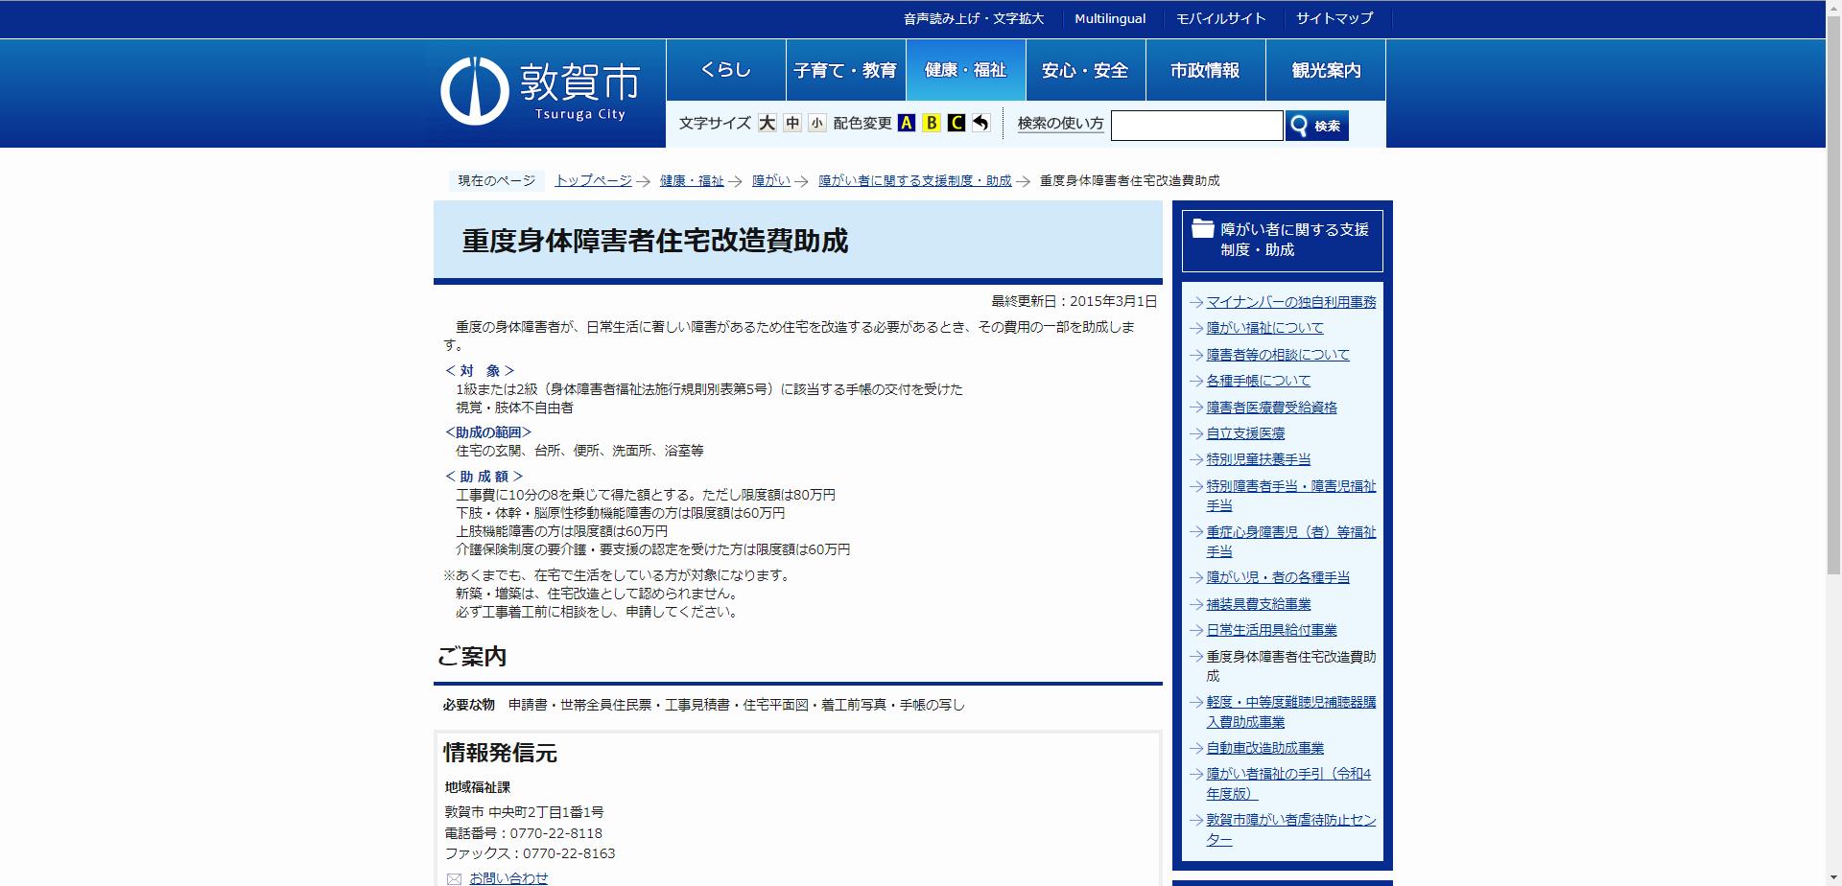The image size is (1842, 886).
Task: Open the モバイルサイト link
Action: [x=1220, y=18]
